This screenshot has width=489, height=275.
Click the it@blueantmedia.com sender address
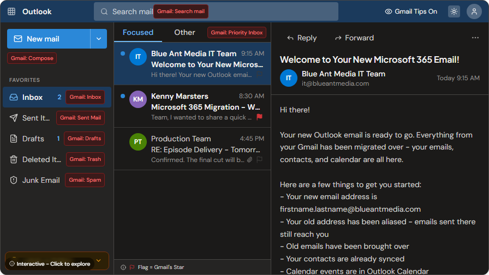[x=335, y=83]
